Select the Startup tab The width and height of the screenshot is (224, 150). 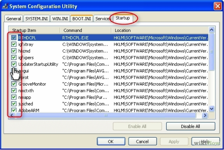click(123, 18)
